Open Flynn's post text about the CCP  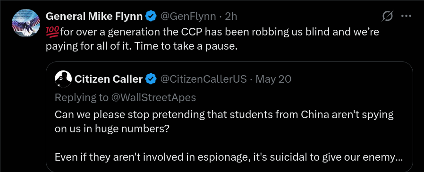[212, 39]
